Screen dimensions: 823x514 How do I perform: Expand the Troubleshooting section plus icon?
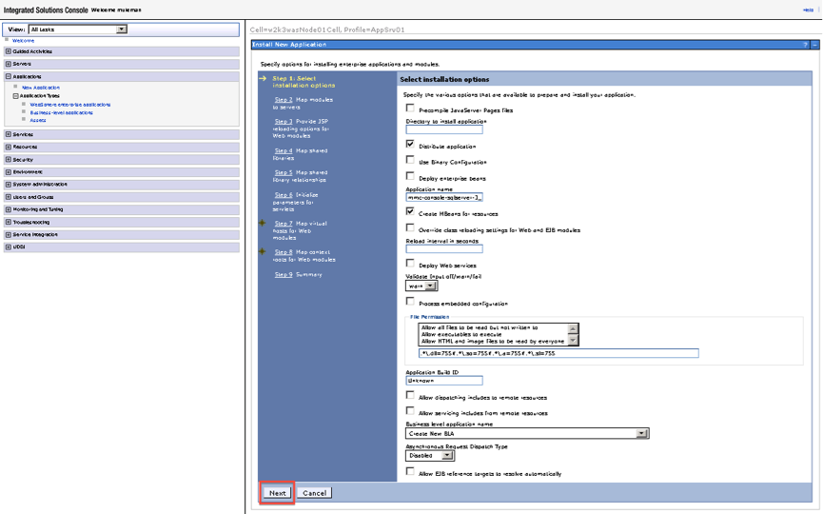pos(9,221)
